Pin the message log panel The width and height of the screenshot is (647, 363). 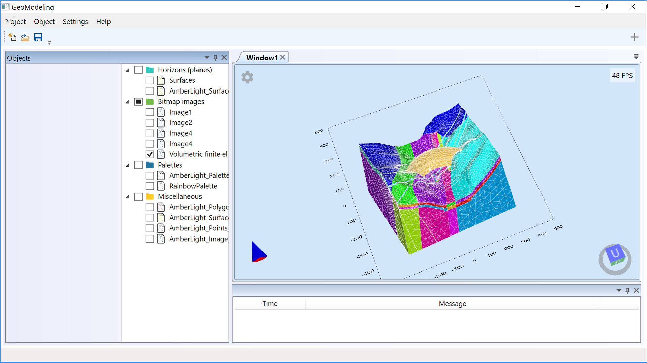click(627, 290)
